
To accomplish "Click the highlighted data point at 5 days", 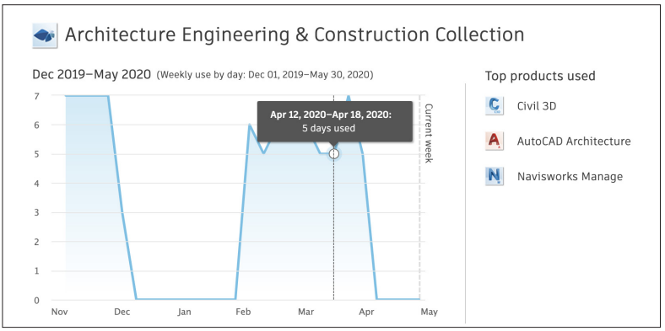I will coord(334,153).
